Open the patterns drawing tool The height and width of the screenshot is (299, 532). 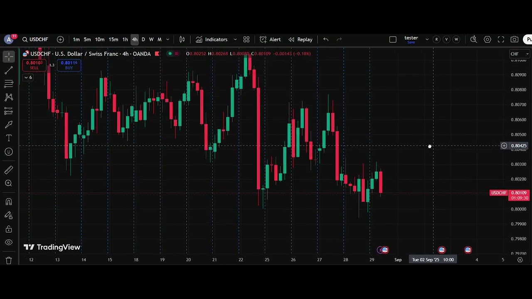(9, 97)
